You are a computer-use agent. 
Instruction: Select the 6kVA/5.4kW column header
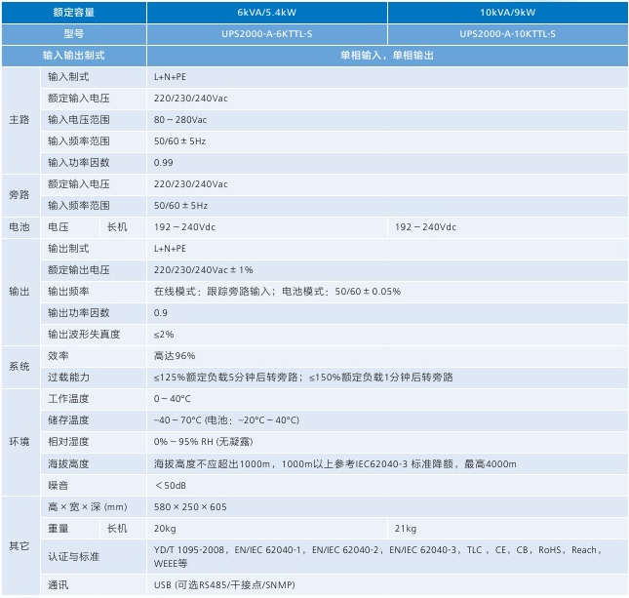pyautogui.click(x=267, y=13)
